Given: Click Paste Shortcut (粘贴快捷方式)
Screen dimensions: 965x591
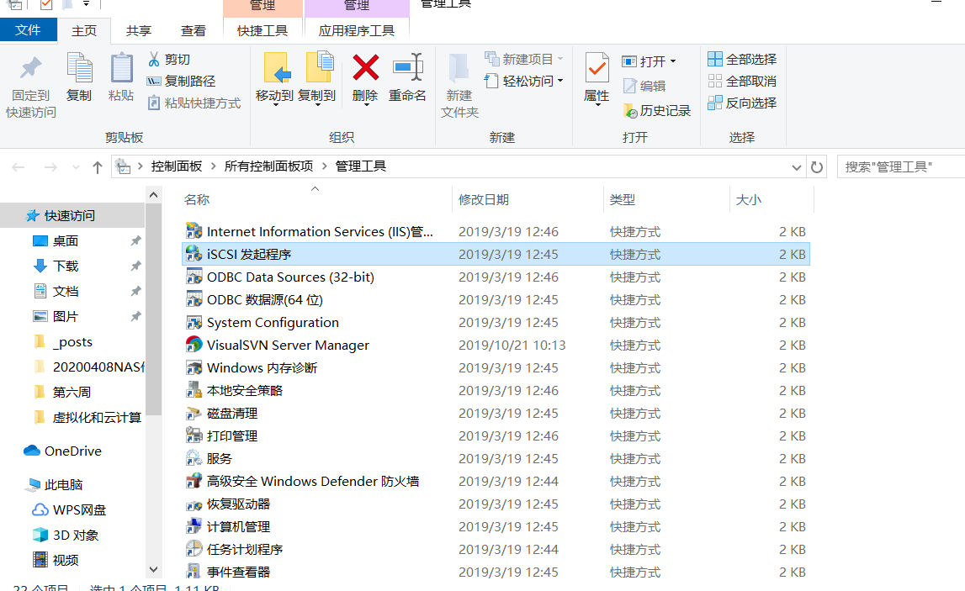Looking at the screenshot, I should 194,103.
